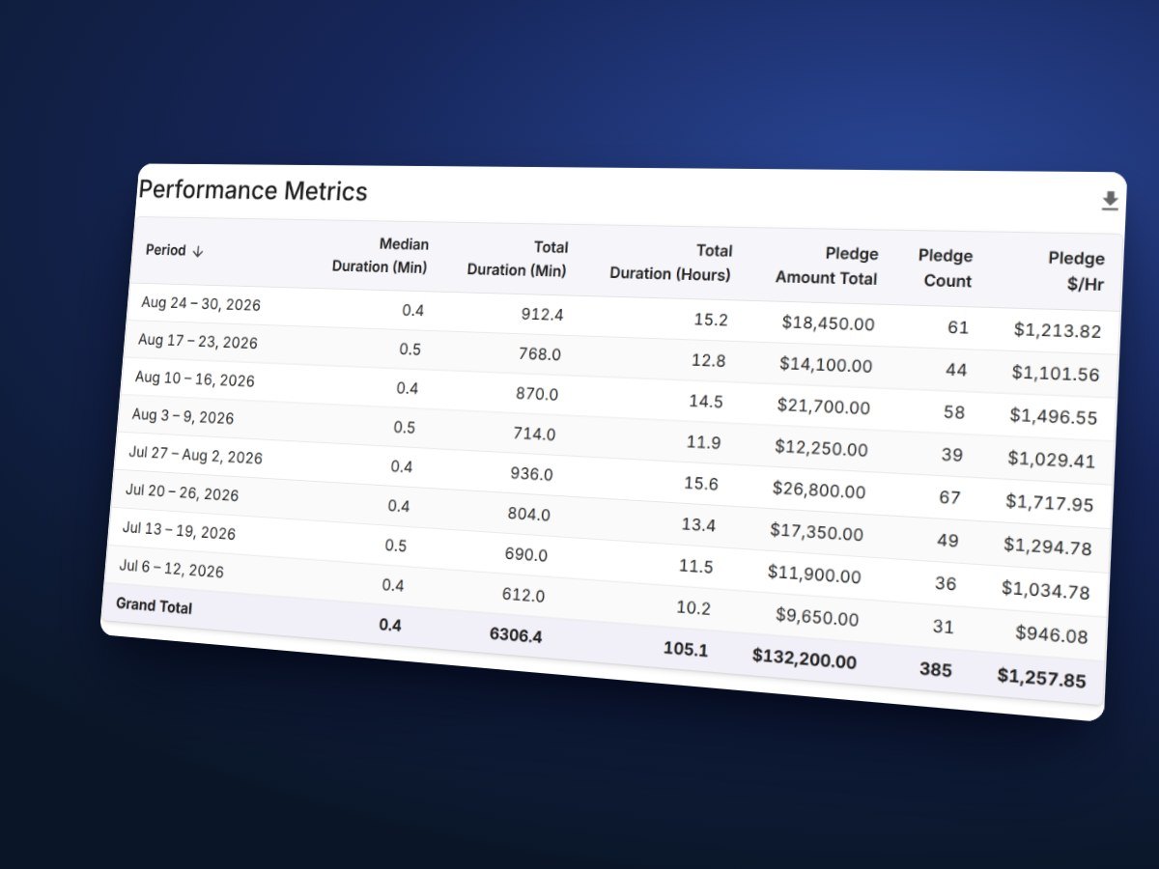The width and height of the screenshot is (1159, 869).
Task: Click pledge amount $21,700.00
Action: tap(823, 406)
